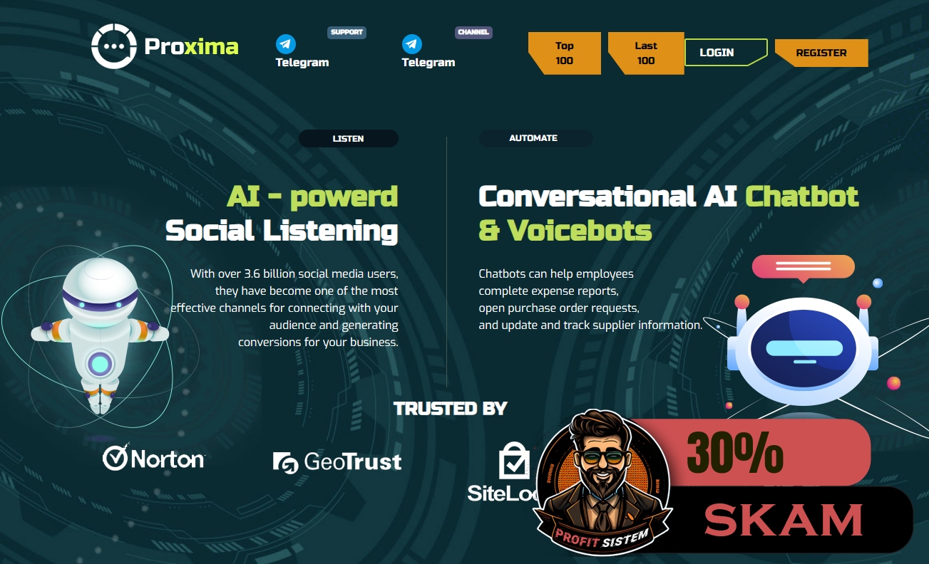Click the SUPPORT badge label

347,32
